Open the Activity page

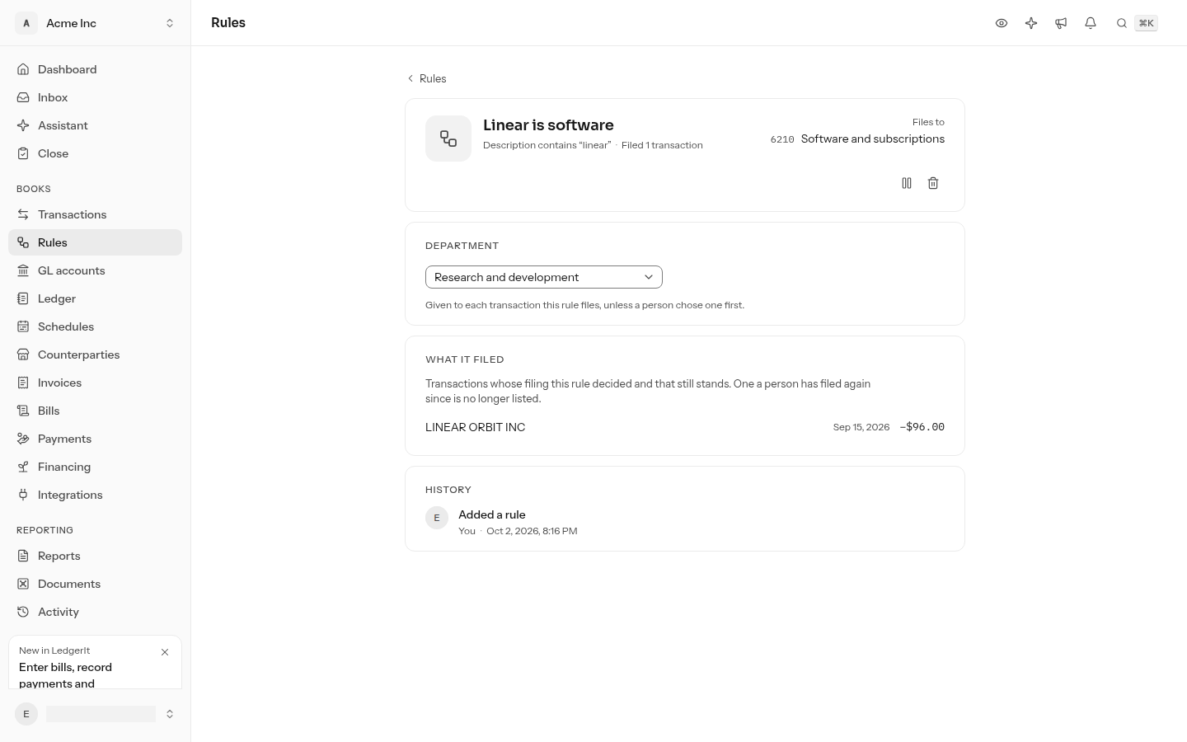(96, 612)
